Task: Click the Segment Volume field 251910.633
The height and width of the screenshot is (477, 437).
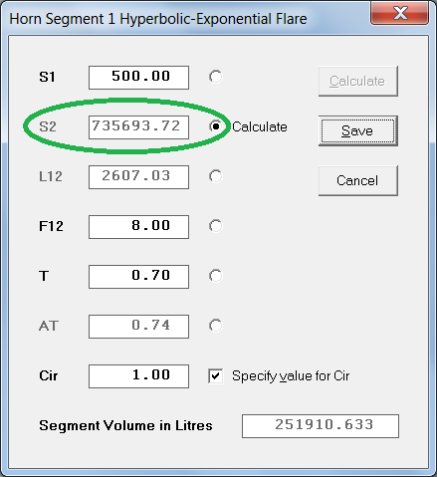Action: coord(321,426)
